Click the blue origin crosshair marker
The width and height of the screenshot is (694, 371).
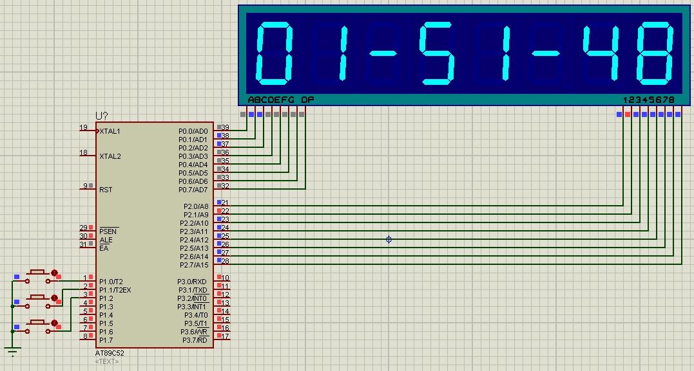click(x=389, y=239)
